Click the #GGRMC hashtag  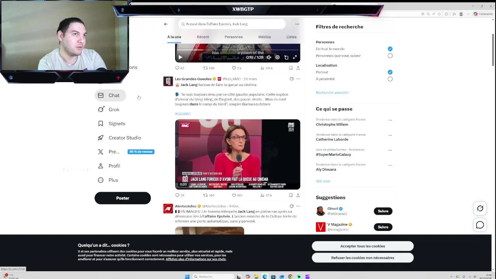(x=183, y=114)
